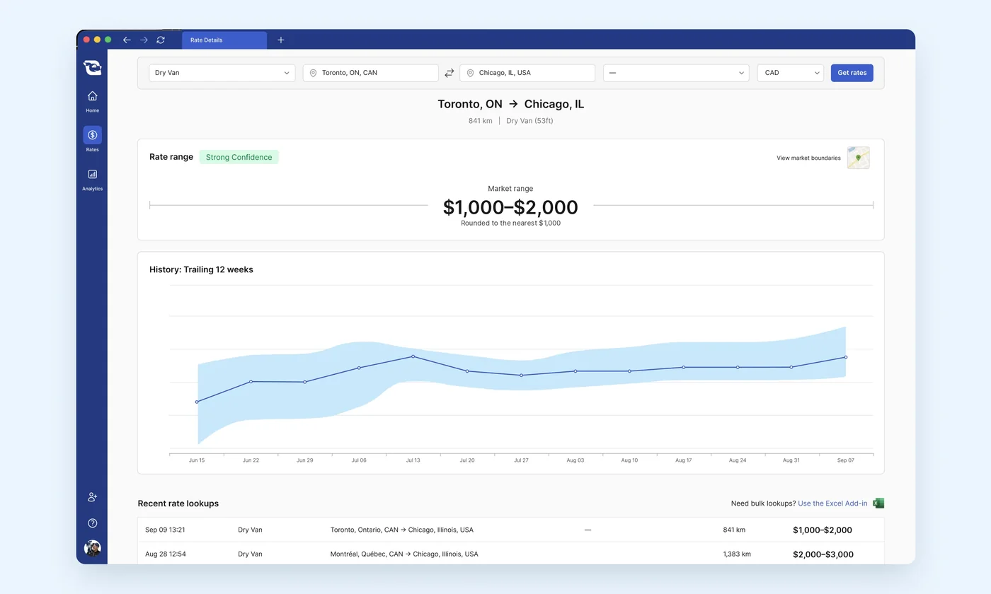991x594 pixels.
Task: Swap origin and destination locations
Action: coord(449,73)
